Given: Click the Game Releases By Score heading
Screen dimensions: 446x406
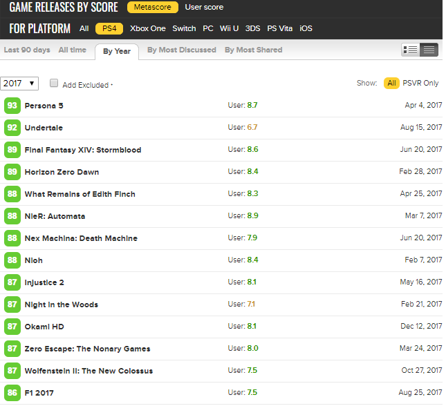Looking at the screenshot, I should tap(64, 7).
